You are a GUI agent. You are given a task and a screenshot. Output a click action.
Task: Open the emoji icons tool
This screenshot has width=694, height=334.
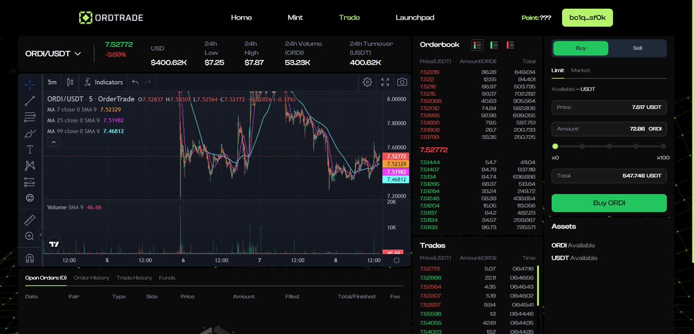[x=30, y=198]
